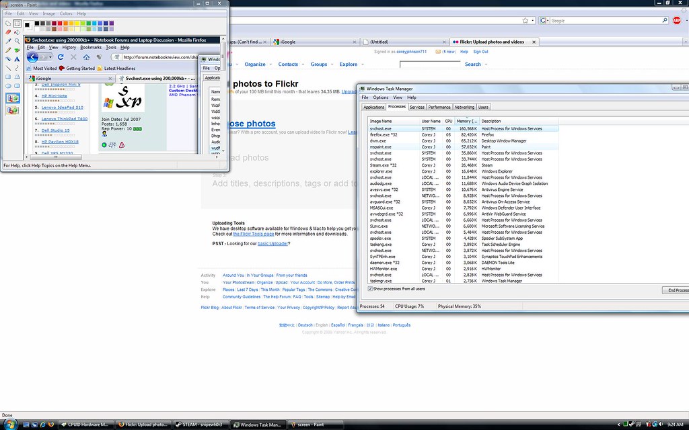
Task: Launch Firefox from the Quick Launch bar
Action: point(51,425)
